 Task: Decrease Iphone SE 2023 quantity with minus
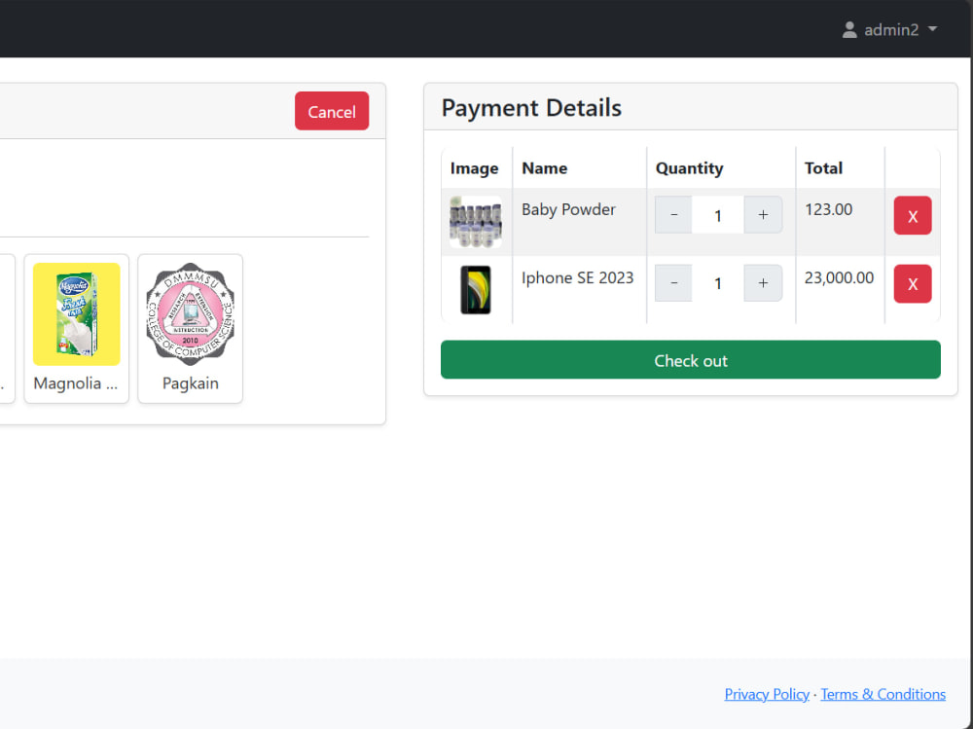coord(673,283)
